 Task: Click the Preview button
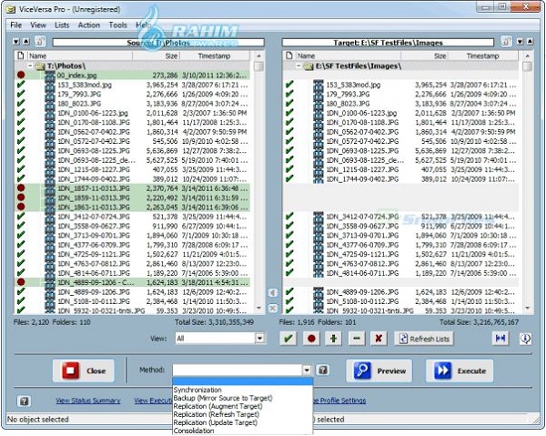coord(379,370)
